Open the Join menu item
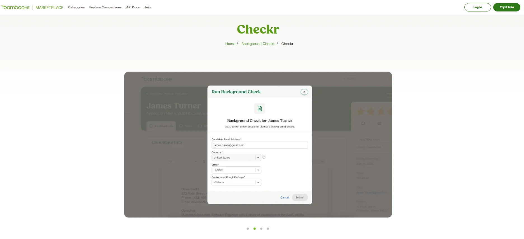 [x=147, y=7]
